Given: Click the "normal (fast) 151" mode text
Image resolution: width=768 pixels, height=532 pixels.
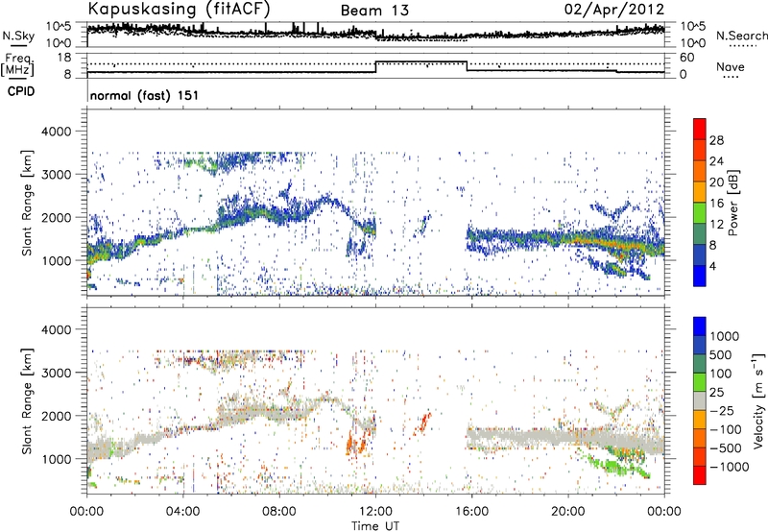Looking at the screenshot, I should coord(145,95).
